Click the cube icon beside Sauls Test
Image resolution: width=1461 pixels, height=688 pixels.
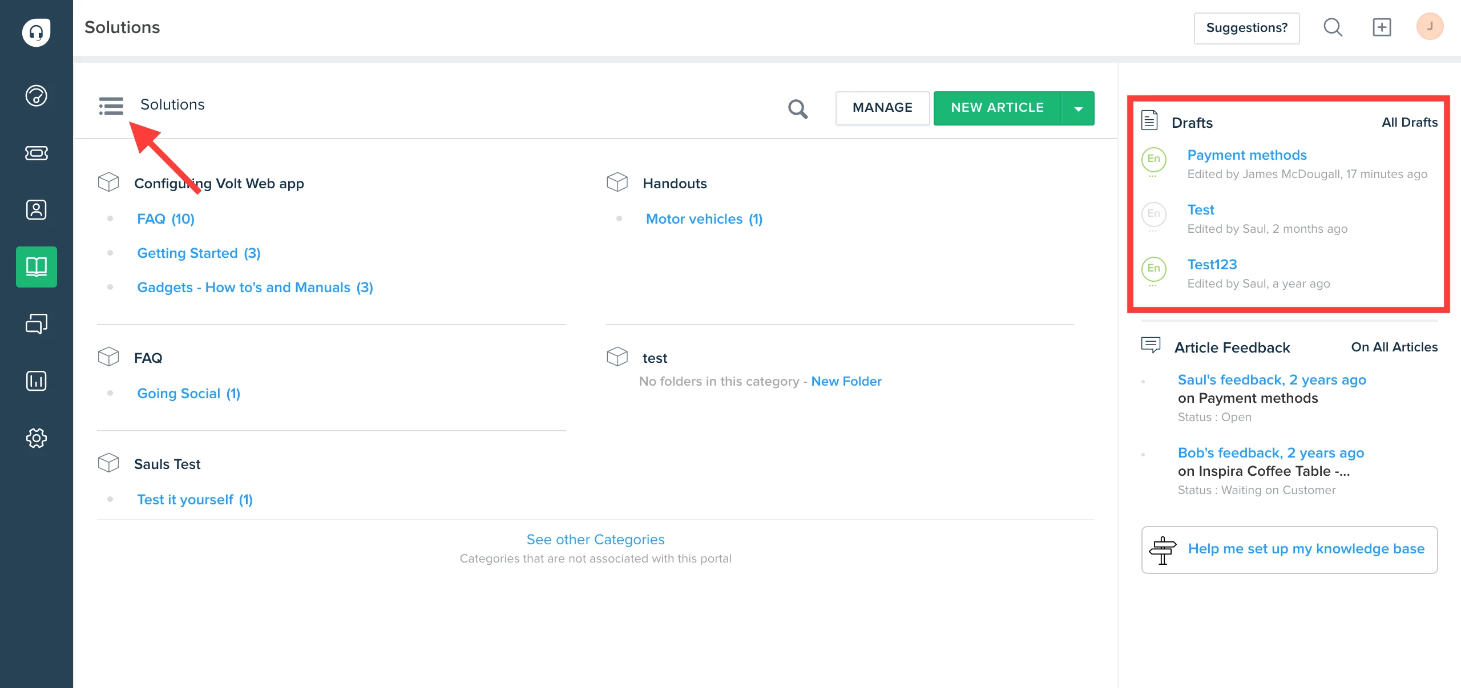point(108,463)
